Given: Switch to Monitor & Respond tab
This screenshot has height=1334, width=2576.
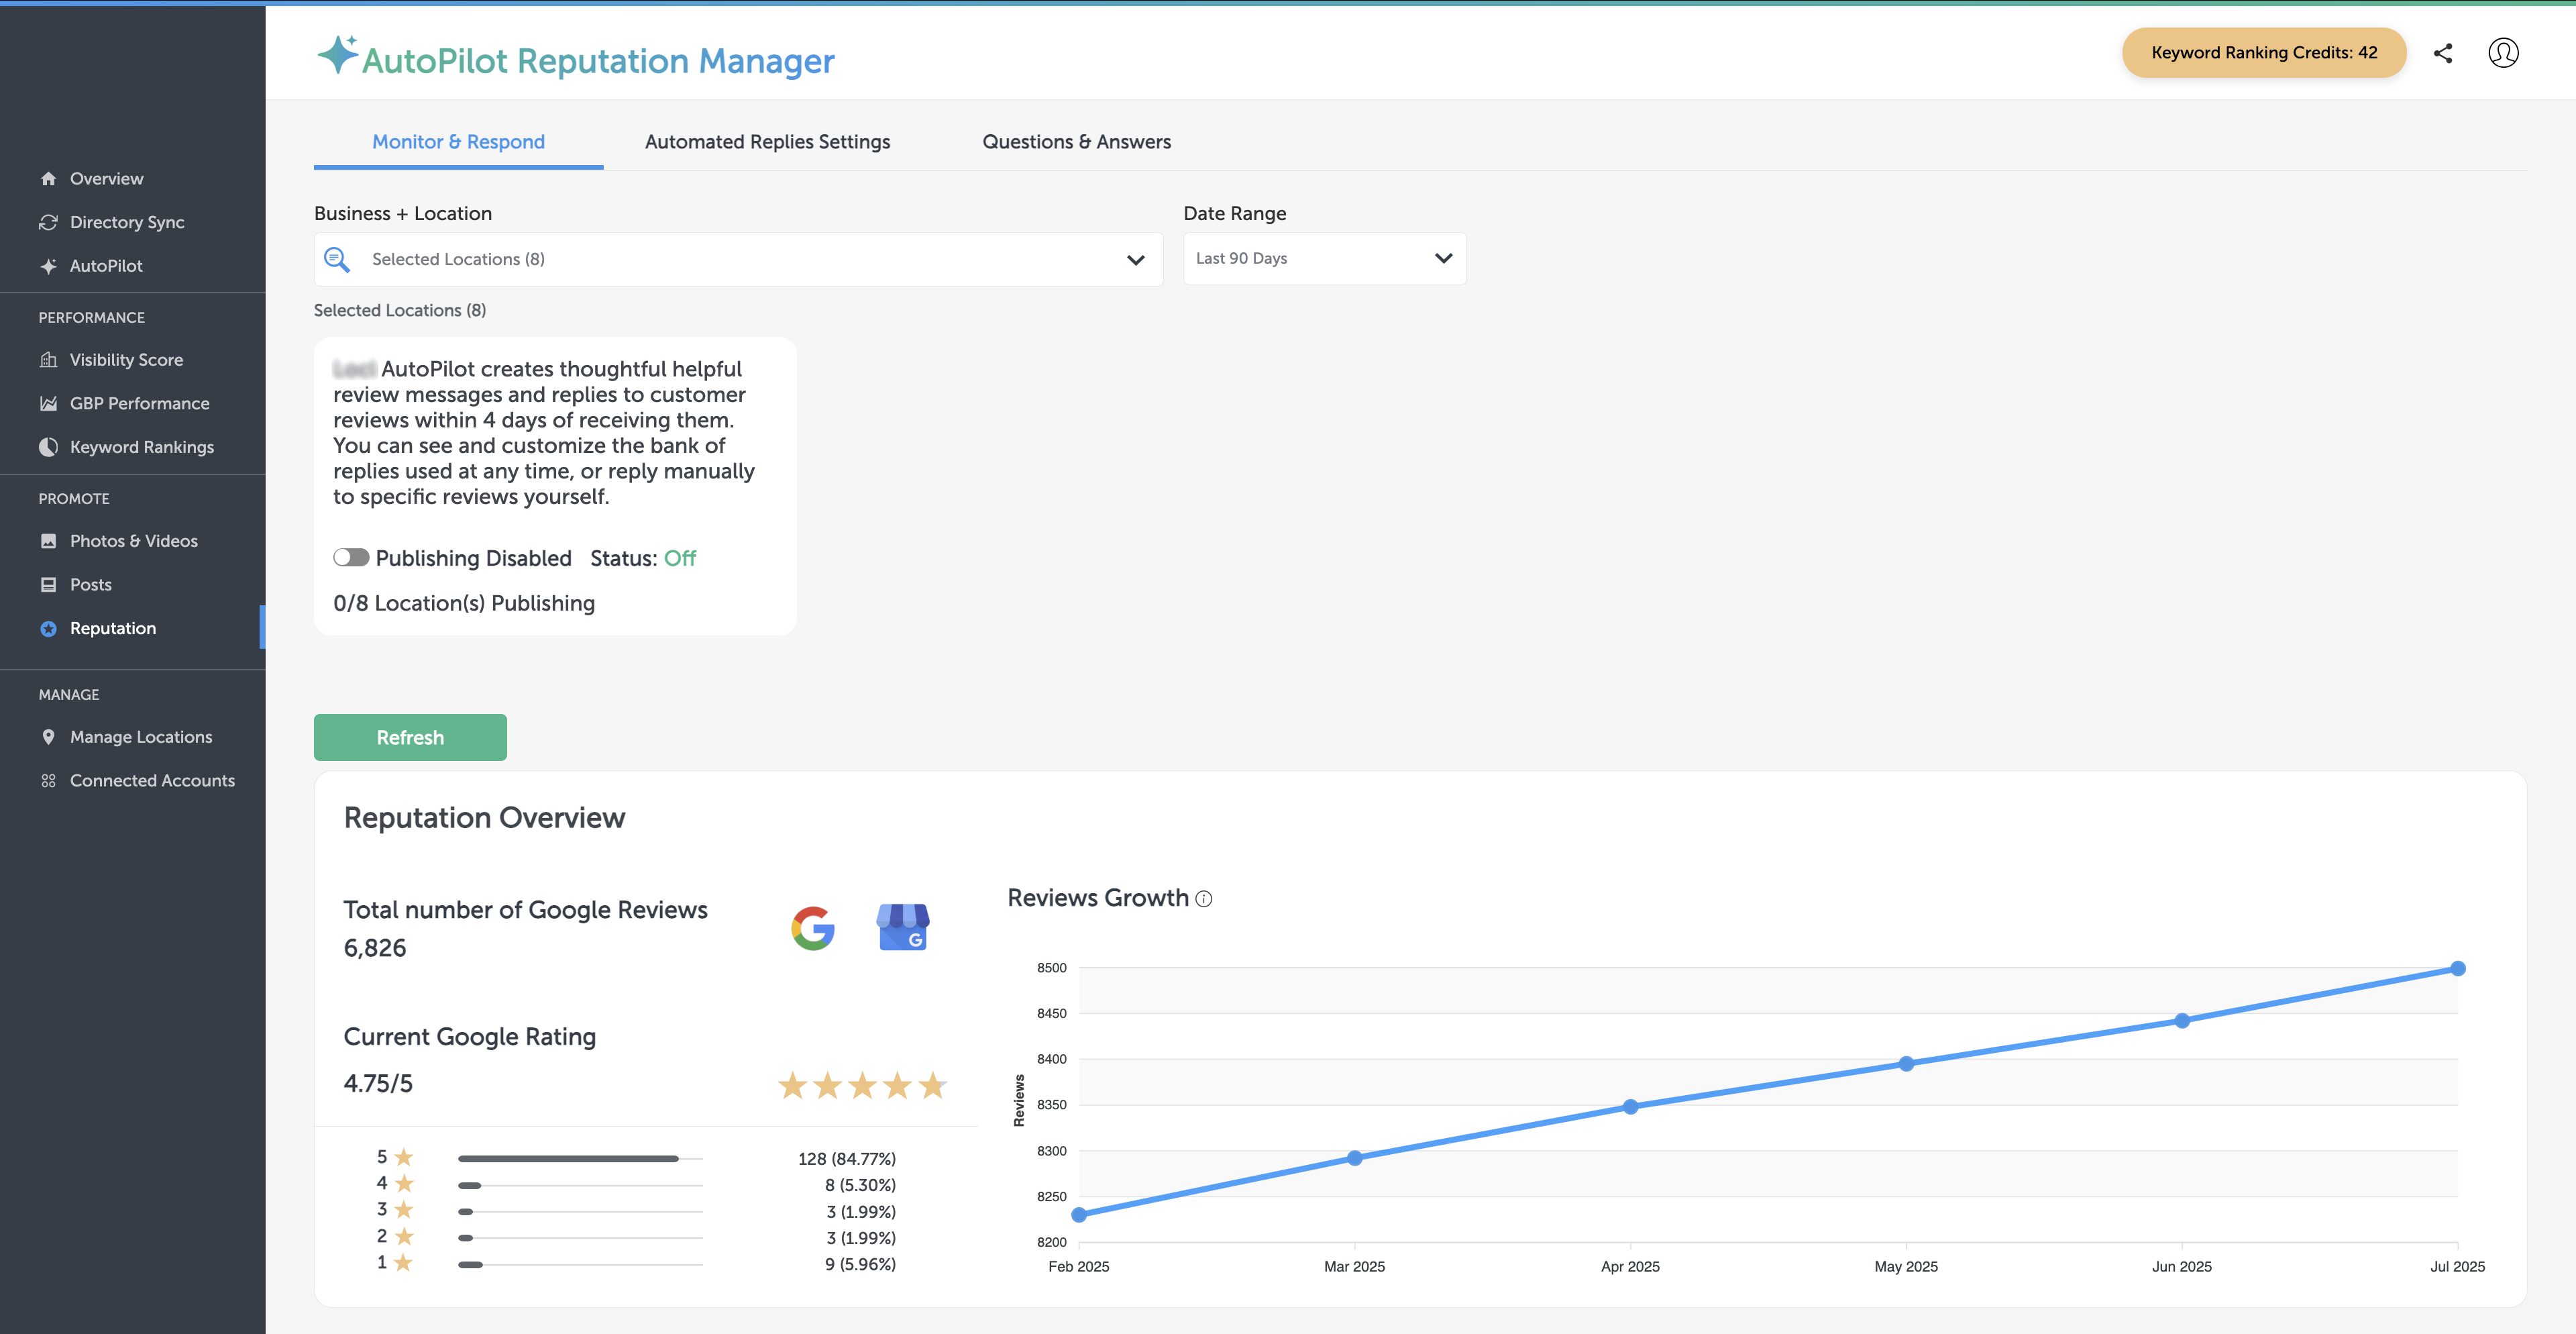Looking at the screenshot, I should (458, 142).
